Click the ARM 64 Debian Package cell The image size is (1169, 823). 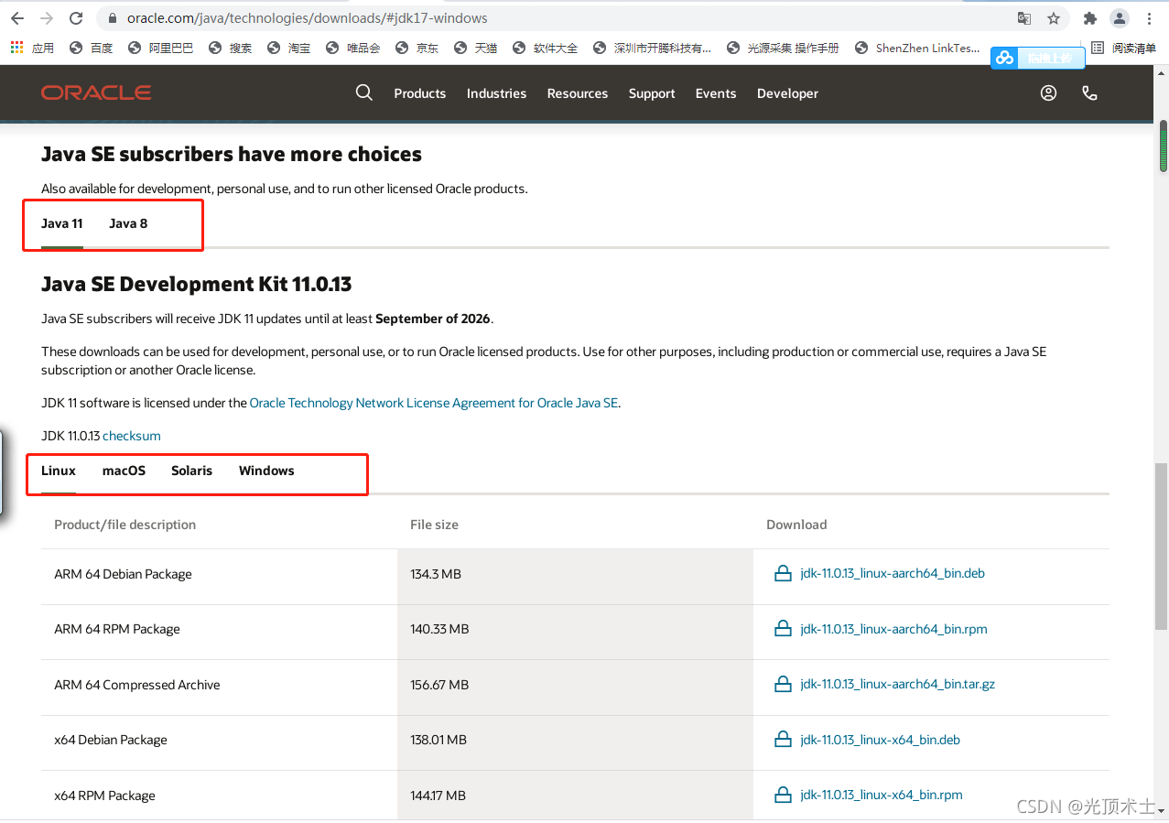coord(220,577)
